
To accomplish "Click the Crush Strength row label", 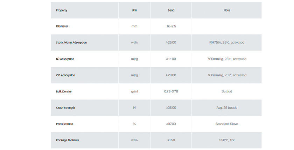I will click(65, 108).
